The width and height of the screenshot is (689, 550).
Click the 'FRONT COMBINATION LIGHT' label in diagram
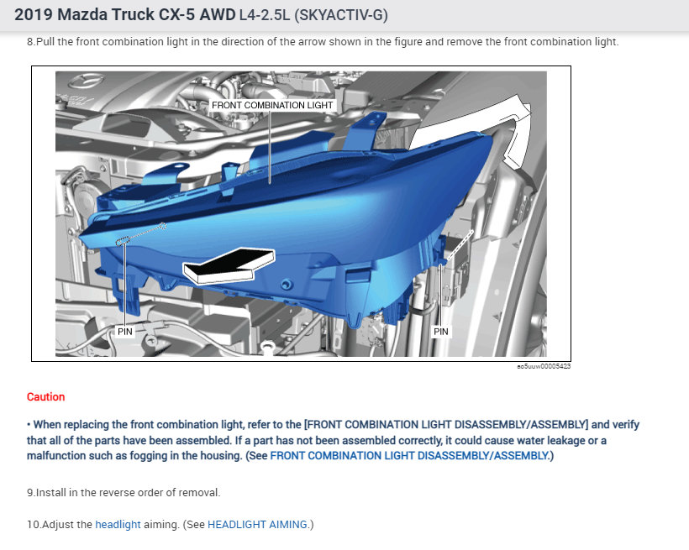tap(272, 106)
